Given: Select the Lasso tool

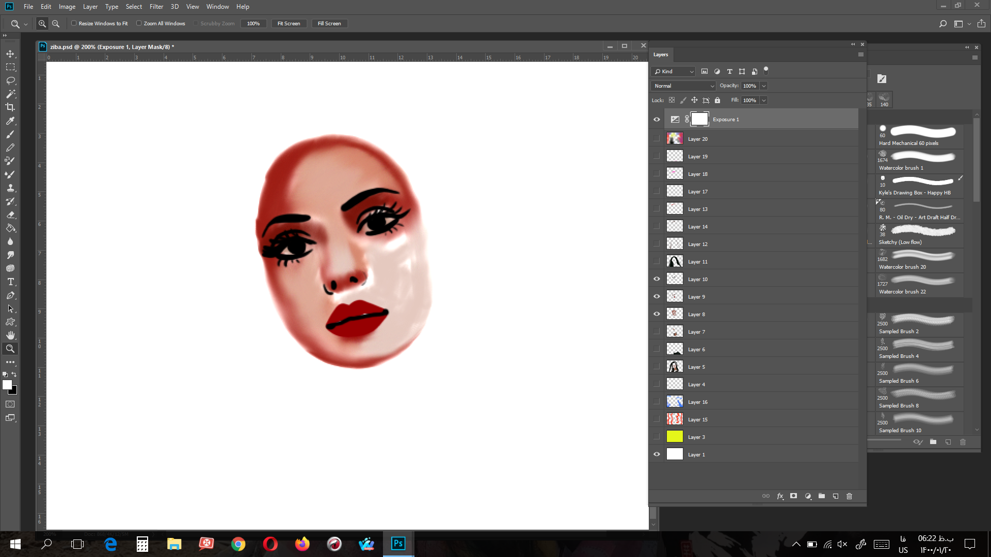Looking at the screenshot, I should (x=10, y=81).
